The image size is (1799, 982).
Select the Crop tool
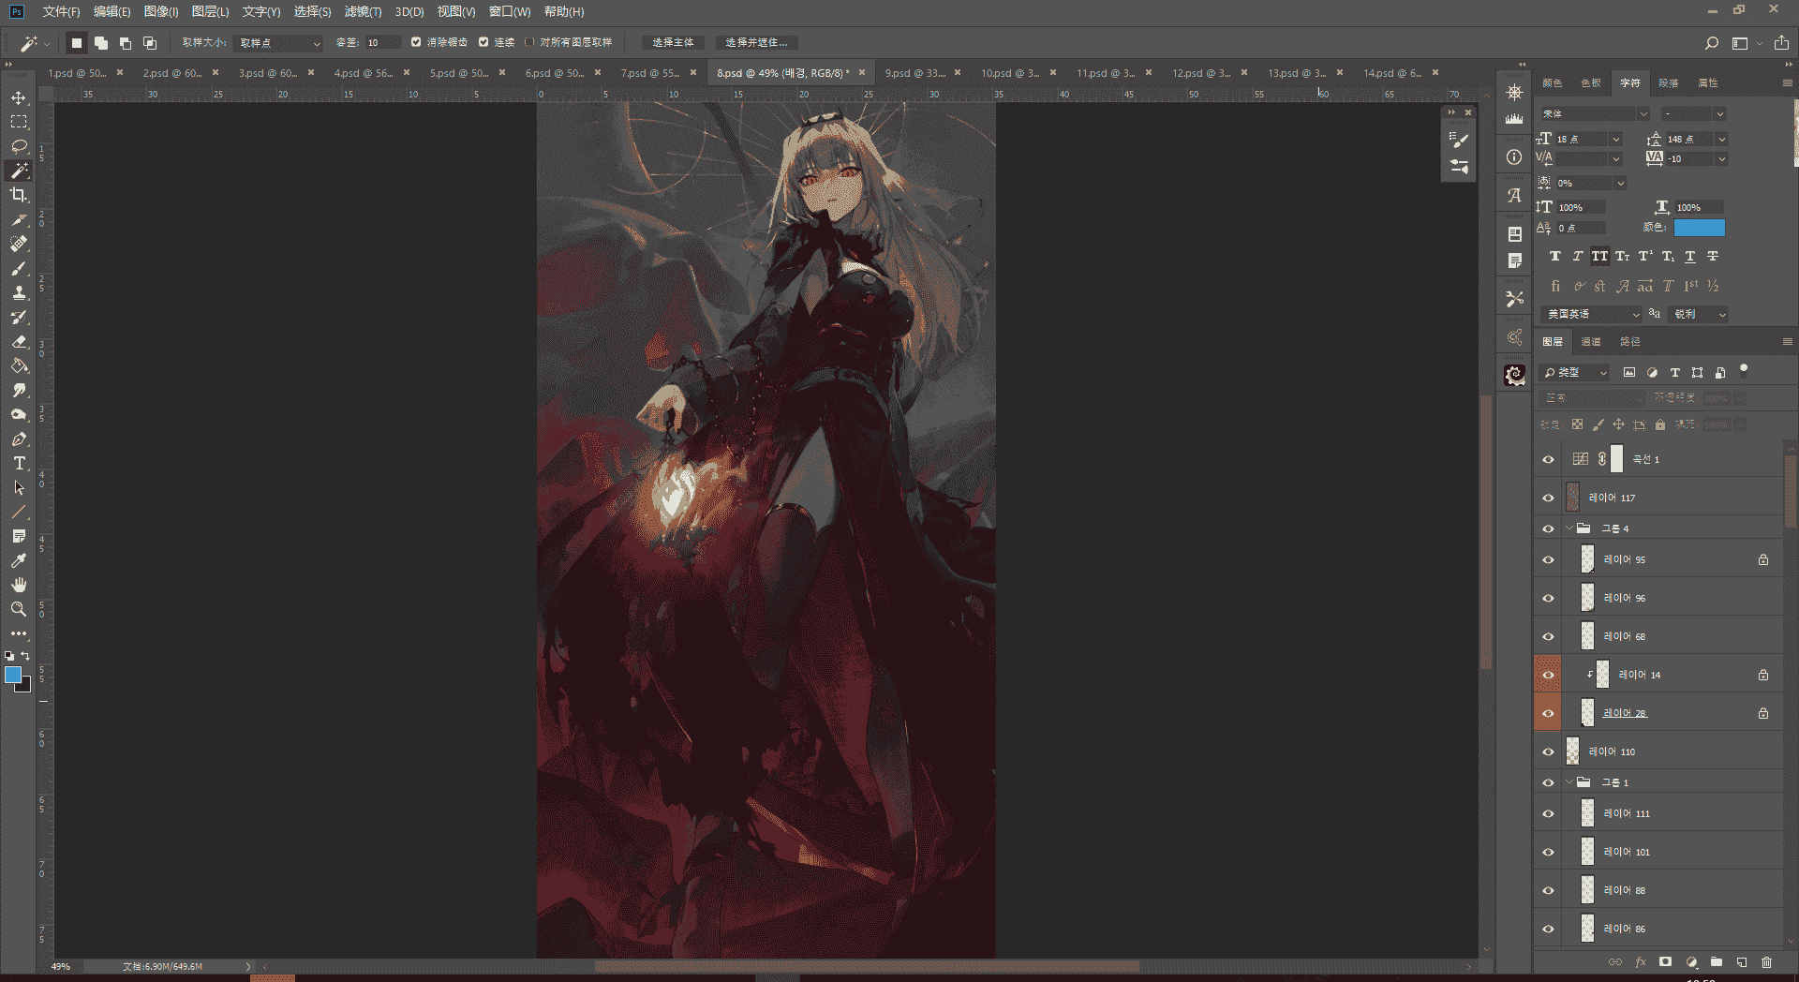[19, 195]
